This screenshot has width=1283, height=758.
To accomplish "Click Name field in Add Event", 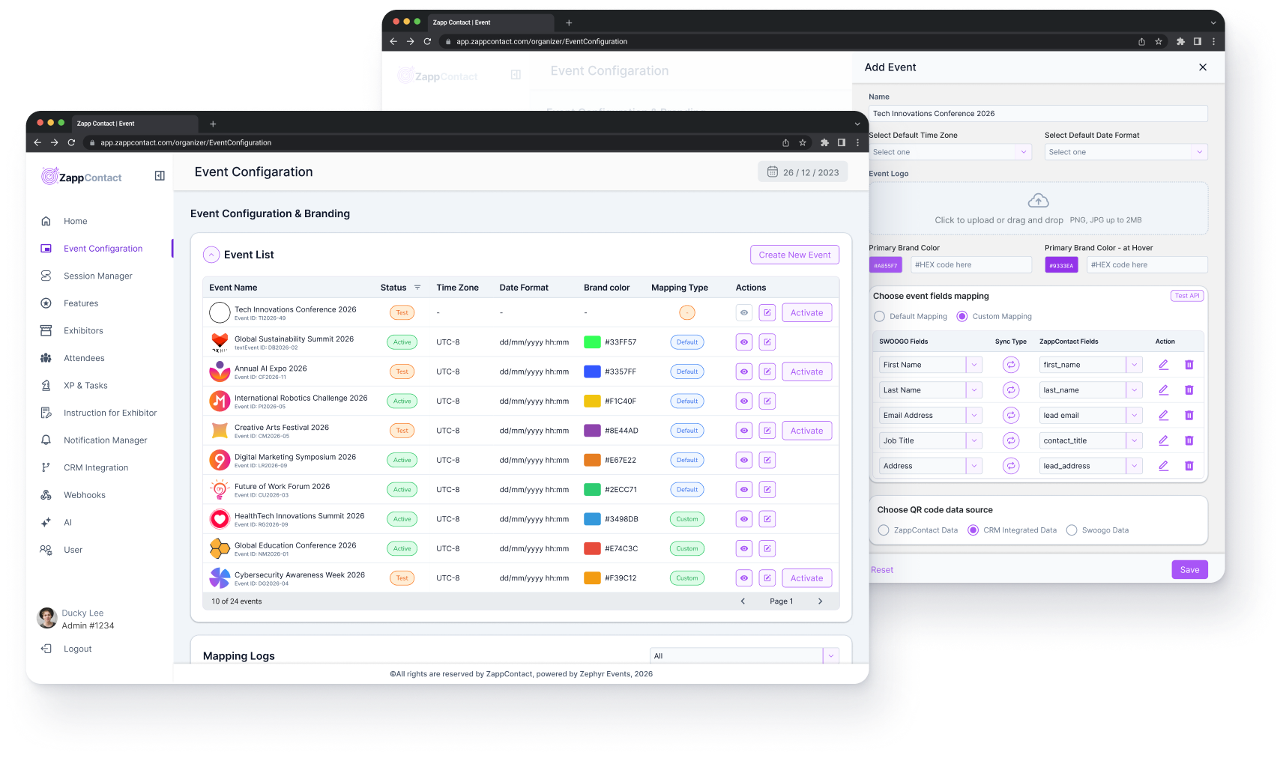I will coord(1038,114).
